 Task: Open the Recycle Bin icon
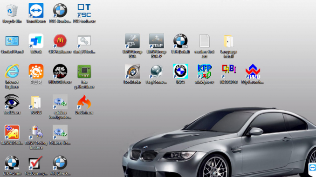coord(12,10)
